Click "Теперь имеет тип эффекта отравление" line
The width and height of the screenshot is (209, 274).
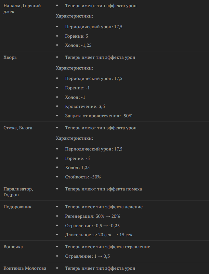tap(108, 247)
